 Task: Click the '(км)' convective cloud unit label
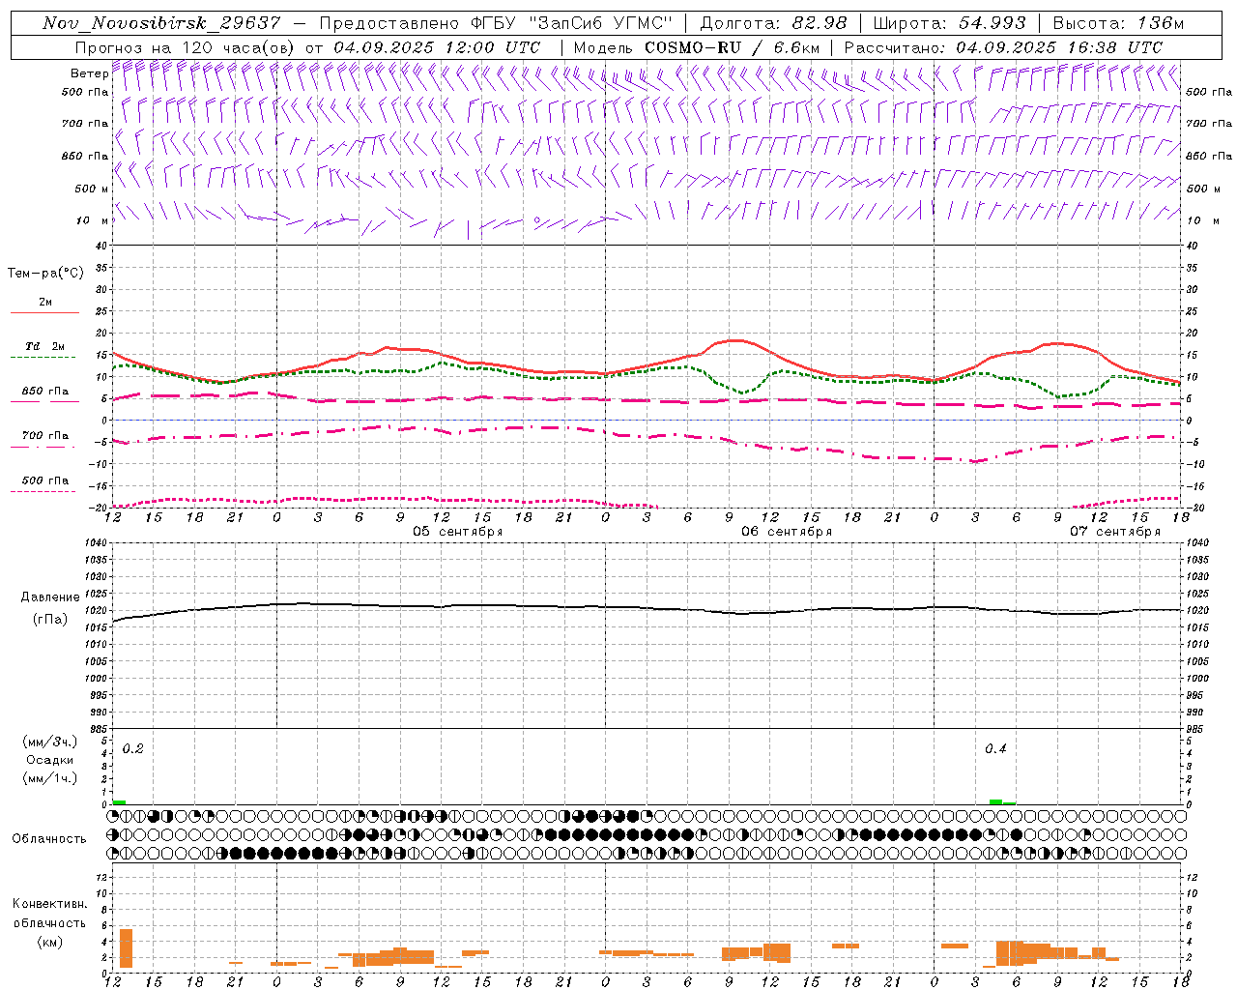pos(49,943)
